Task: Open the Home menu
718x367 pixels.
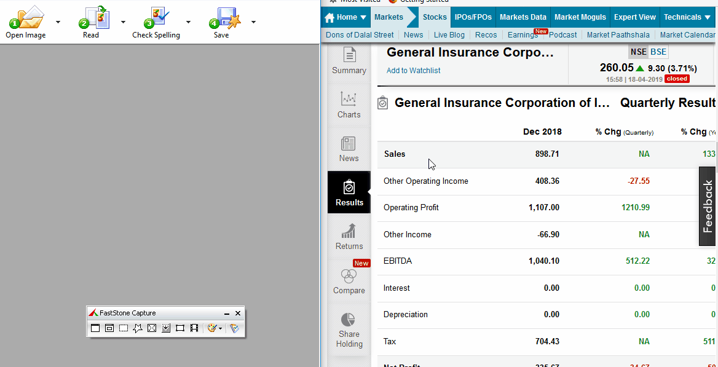Action: pos(345,17)
